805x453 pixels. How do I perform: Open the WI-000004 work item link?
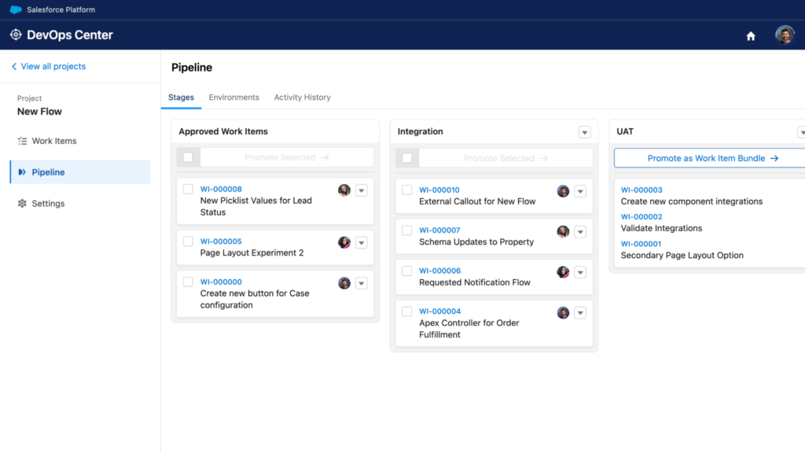point(440,311)
